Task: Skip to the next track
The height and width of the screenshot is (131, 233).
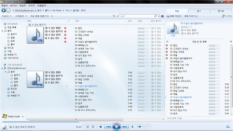Action: click(x=125, y=126)
